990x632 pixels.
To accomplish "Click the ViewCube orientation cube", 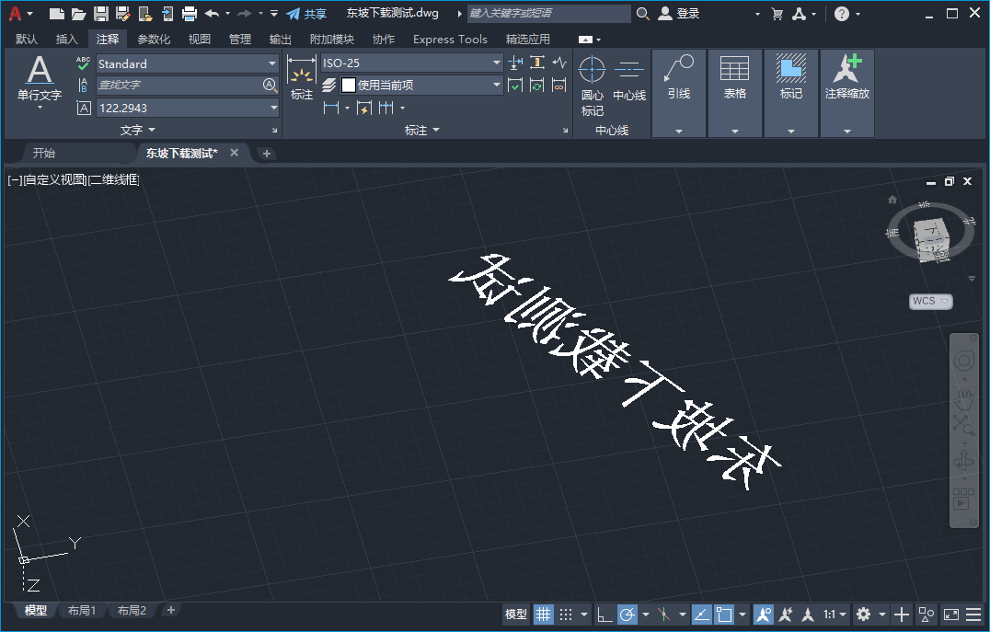I will 933,239.
